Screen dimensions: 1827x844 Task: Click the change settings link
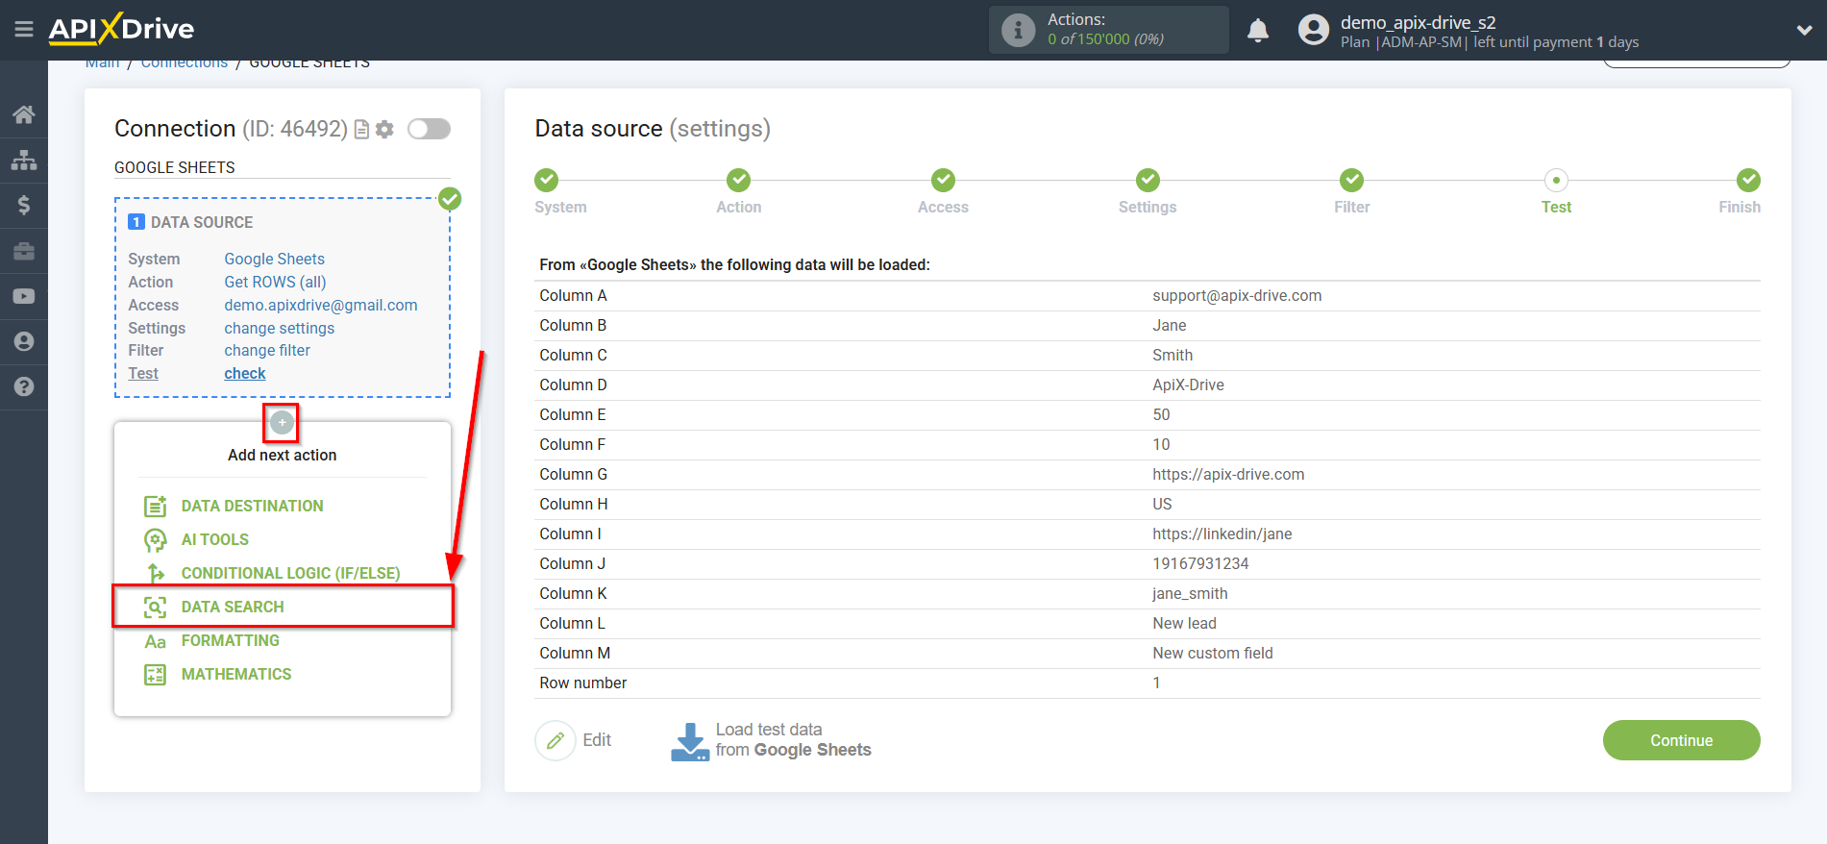[280, 328]
